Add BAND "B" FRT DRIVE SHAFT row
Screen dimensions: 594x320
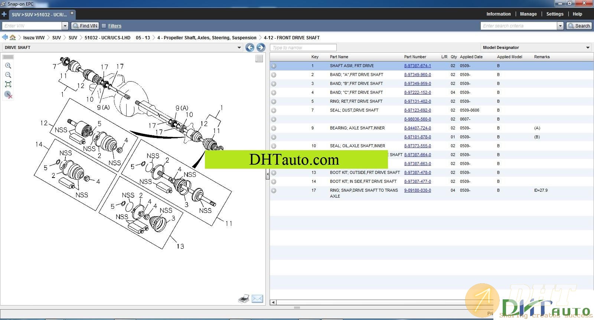pos(274,84)
